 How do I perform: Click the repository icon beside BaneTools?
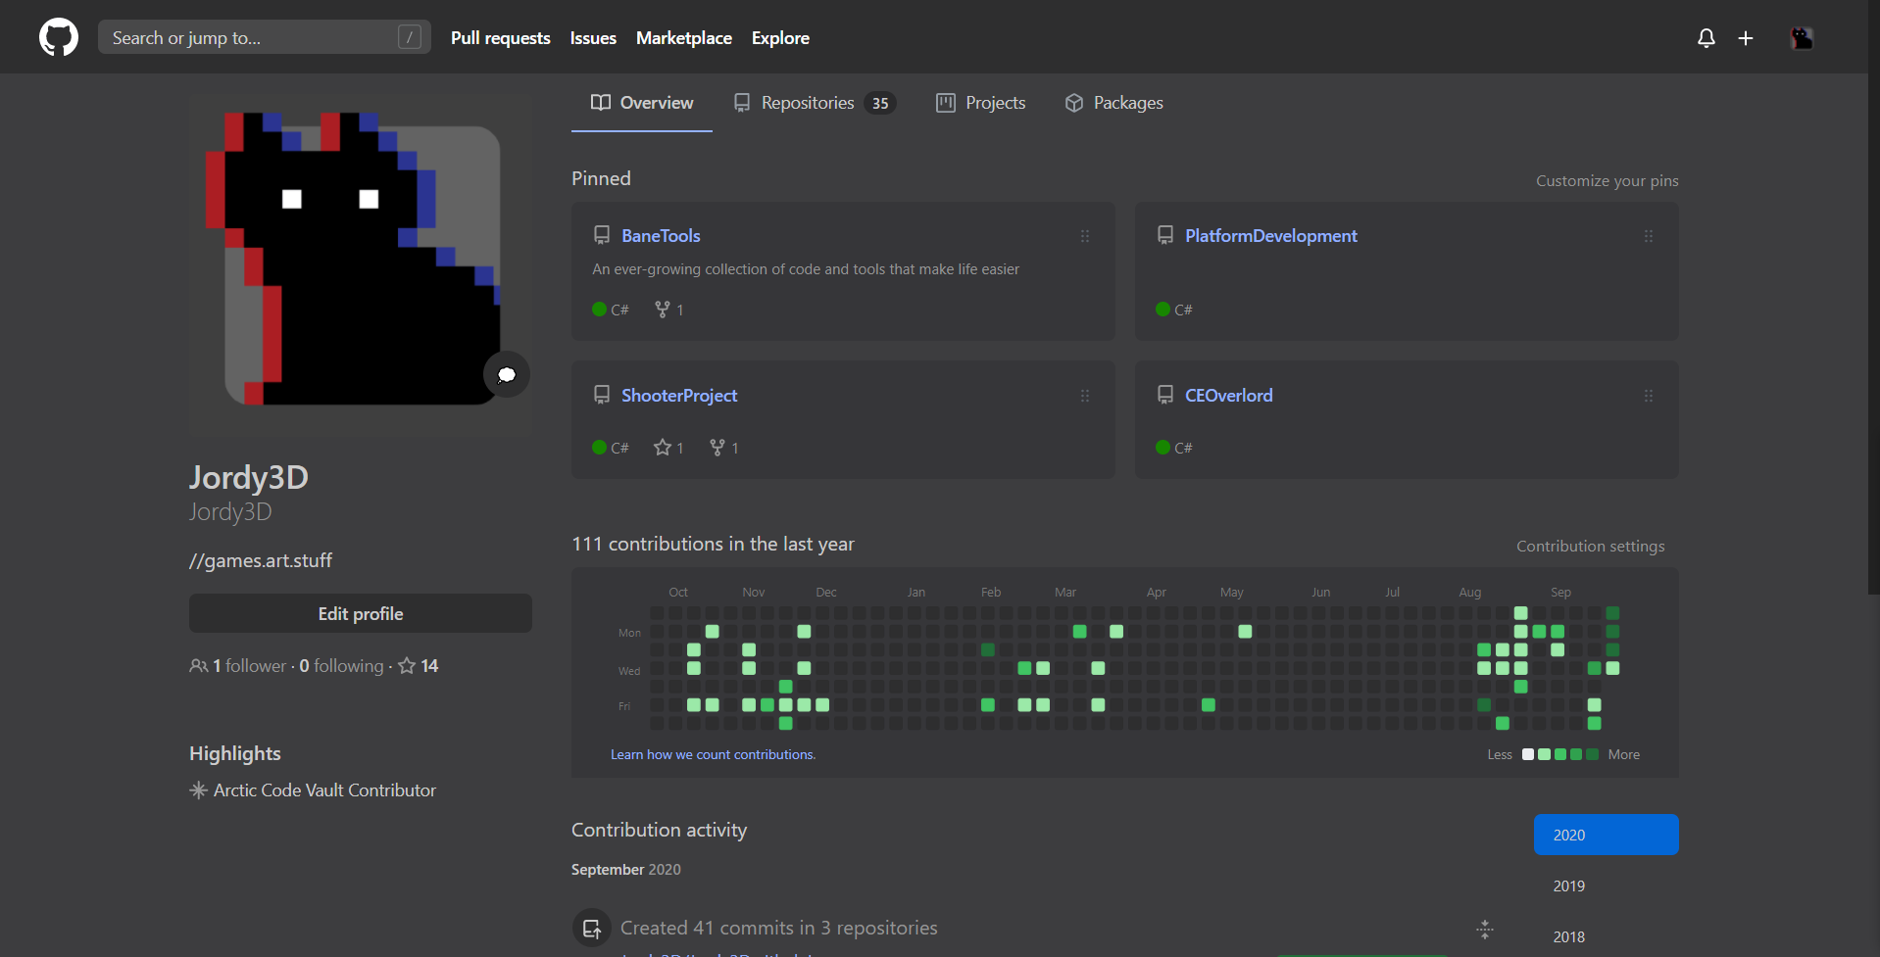[x=602, y=235]
